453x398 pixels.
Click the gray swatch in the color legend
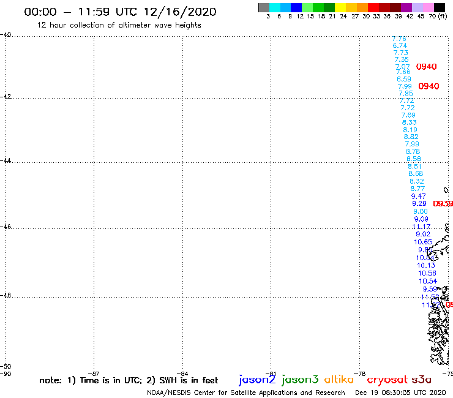[x=264, y=7]
